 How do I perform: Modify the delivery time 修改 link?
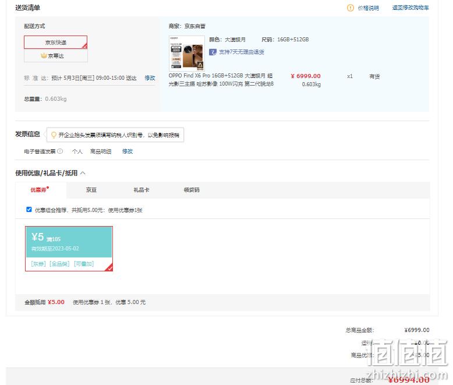tap(150, 78)
